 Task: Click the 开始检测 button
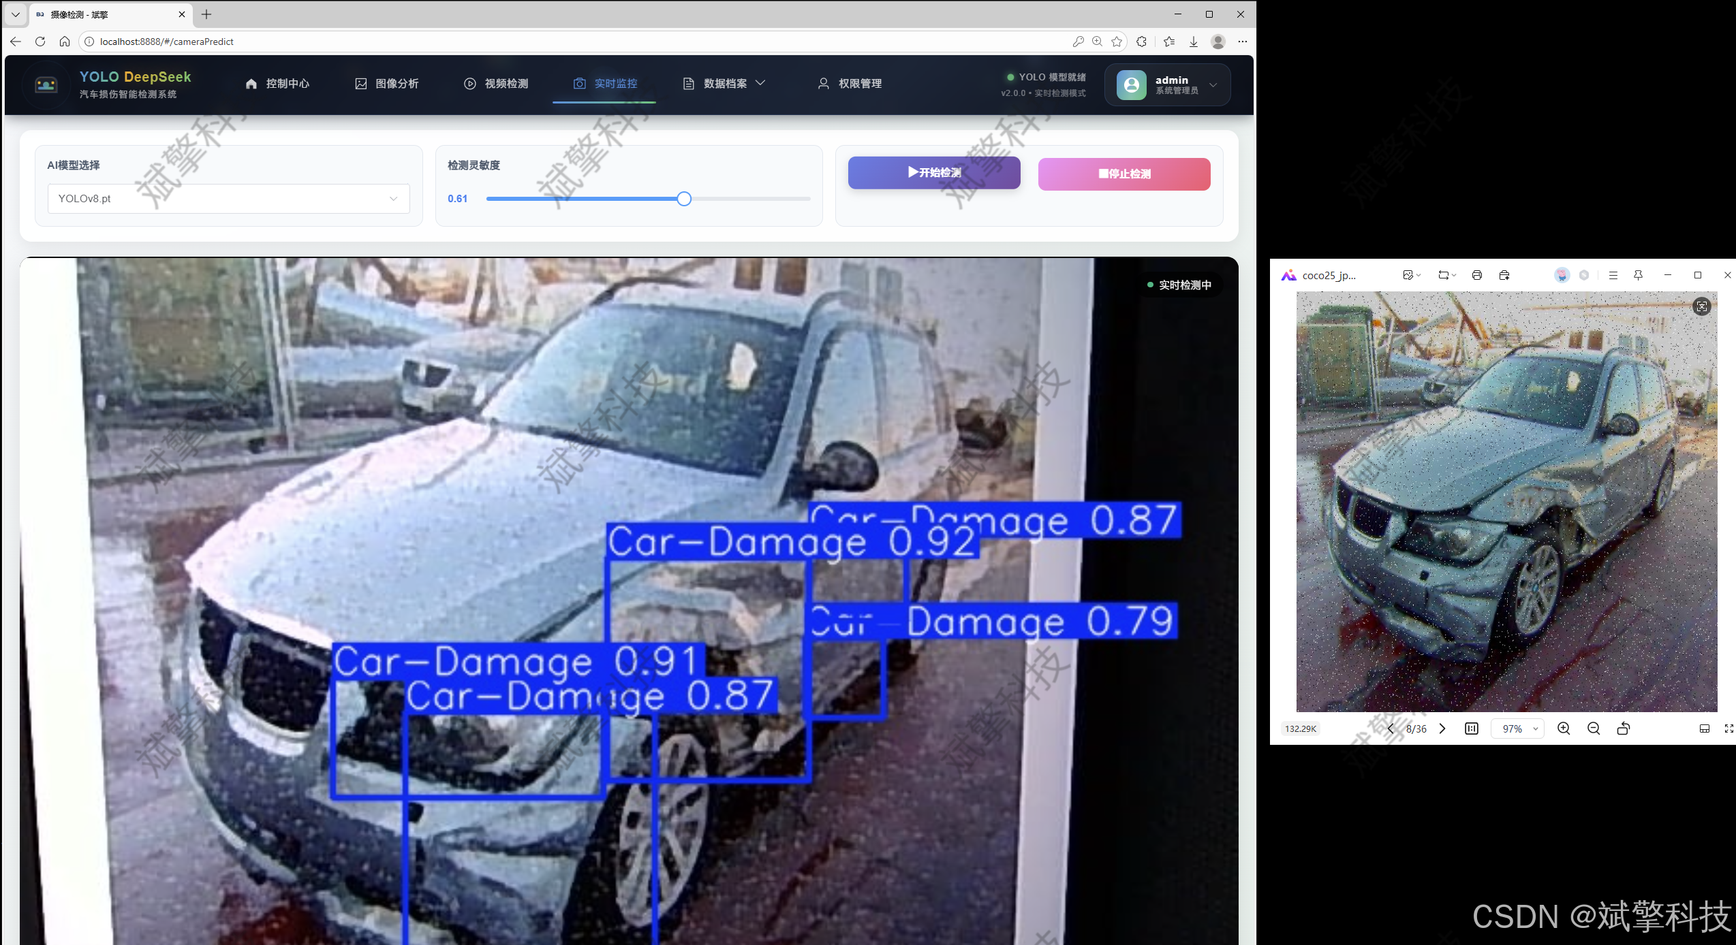(x=933, y=173)
